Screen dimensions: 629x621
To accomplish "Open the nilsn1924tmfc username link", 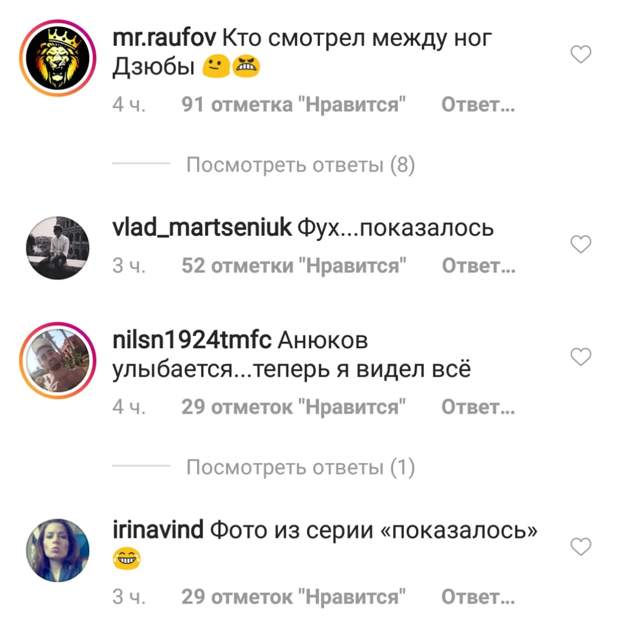I will [x=192, y=340].
